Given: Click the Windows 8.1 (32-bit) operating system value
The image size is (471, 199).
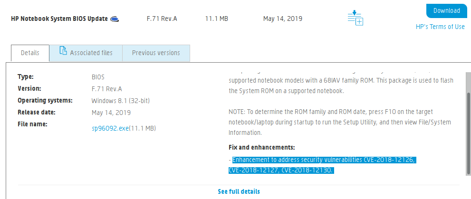Looking at the screenshot, I should (120, 101).
